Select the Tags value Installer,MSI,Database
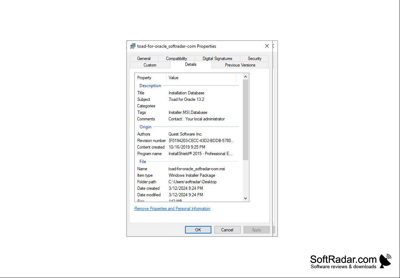The width and height of the screenshot is (400, 278). point(188,112)
